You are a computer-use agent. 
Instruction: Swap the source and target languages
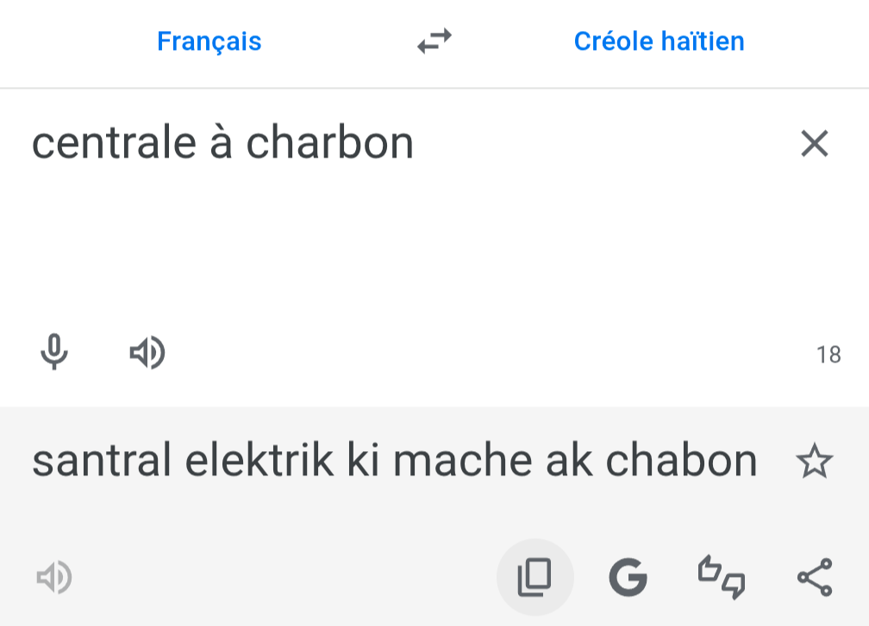click(434, 41)
